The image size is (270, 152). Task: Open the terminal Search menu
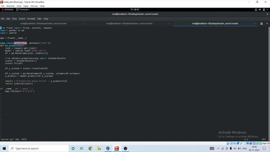(22, 19)
